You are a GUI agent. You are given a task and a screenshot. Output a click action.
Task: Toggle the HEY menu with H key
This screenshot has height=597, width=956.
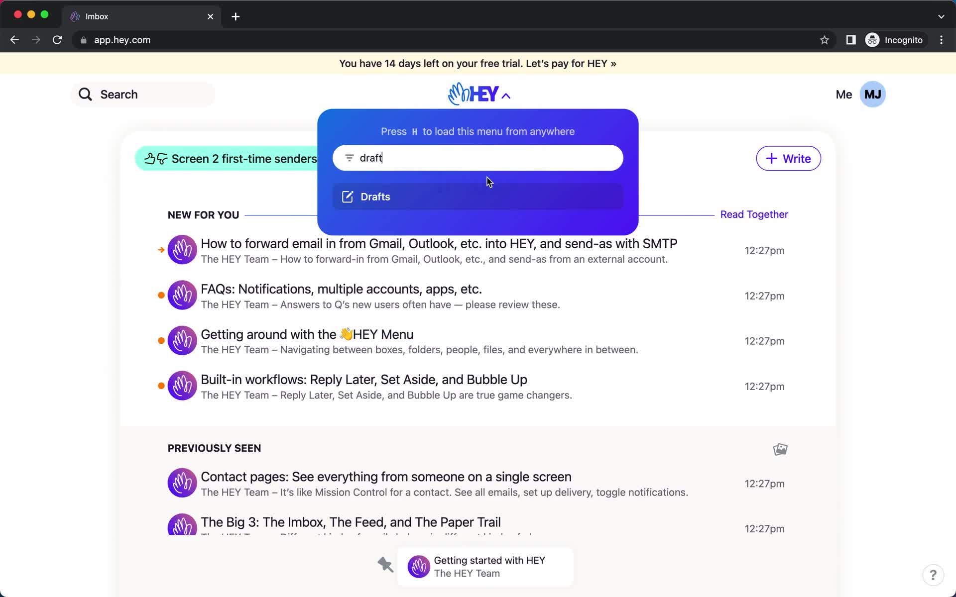[478, 94]
